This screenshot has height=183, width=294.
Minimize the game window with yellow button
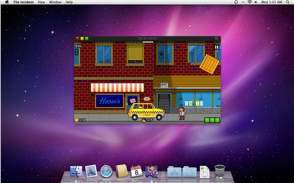coord(82,39)
